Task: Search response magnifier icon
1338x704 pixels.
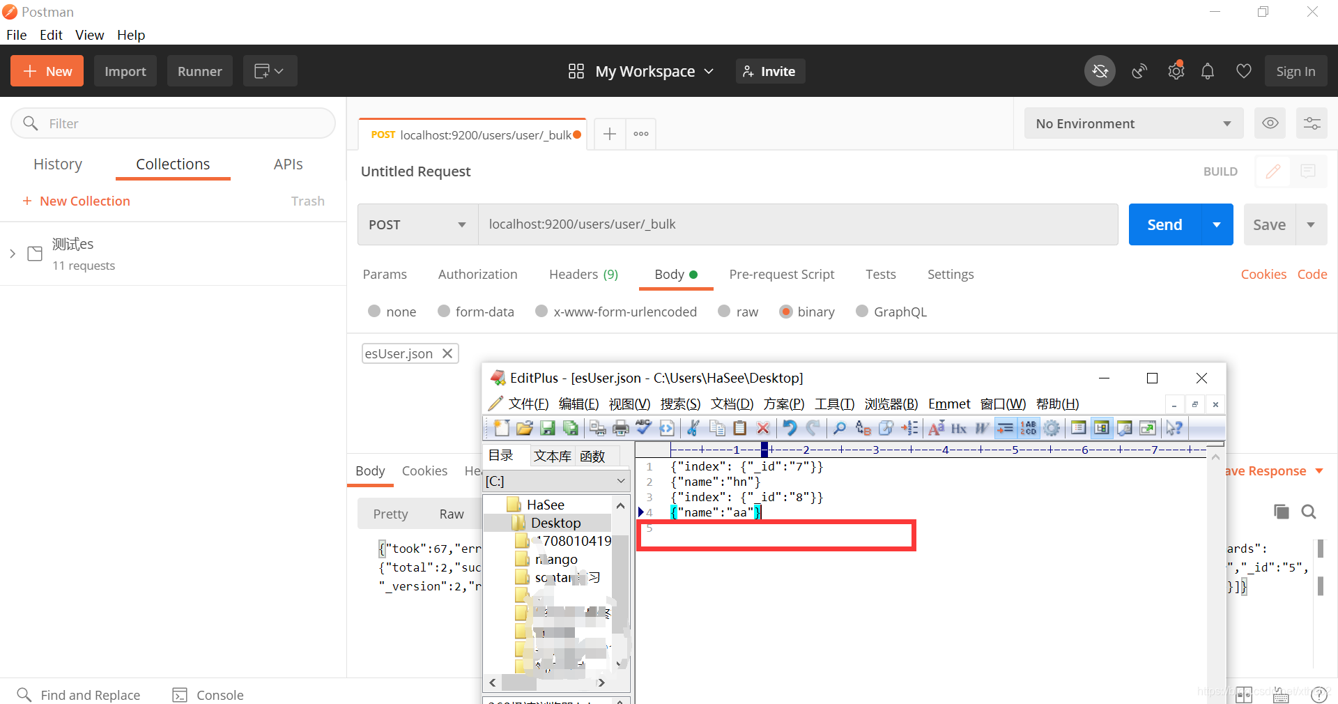Action: (1309, 512)
